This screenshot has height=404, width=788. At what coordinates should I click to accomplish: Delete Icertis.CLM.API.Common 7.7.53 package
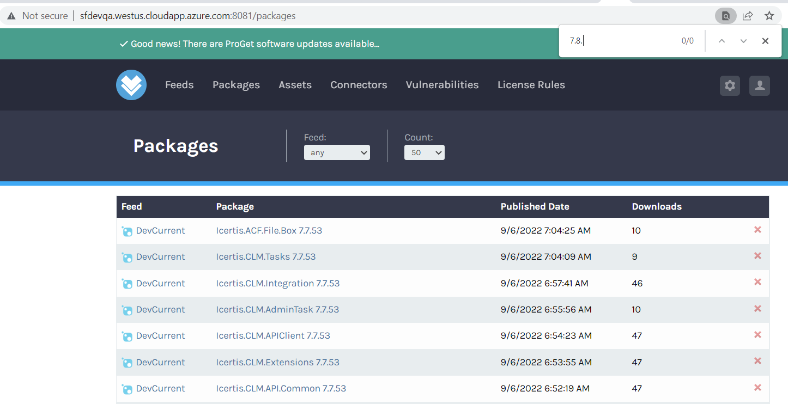click(757, 388)
